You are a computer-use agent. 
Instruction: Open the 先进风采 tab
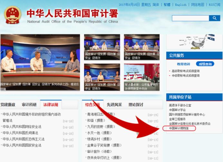click(114, 105)
